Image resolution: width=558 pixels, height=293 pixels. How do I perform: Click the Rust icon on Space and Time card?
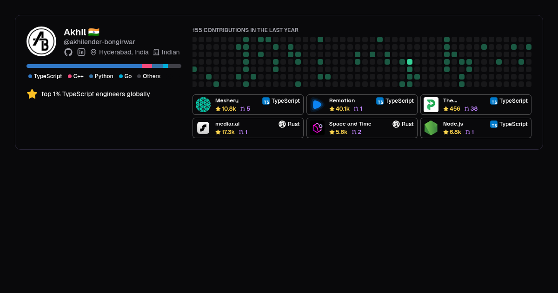click(x=396, y=124)
